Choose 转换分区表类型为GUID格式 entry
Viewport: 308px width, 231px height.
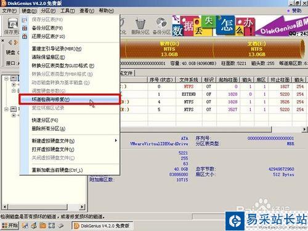[70, 66]
